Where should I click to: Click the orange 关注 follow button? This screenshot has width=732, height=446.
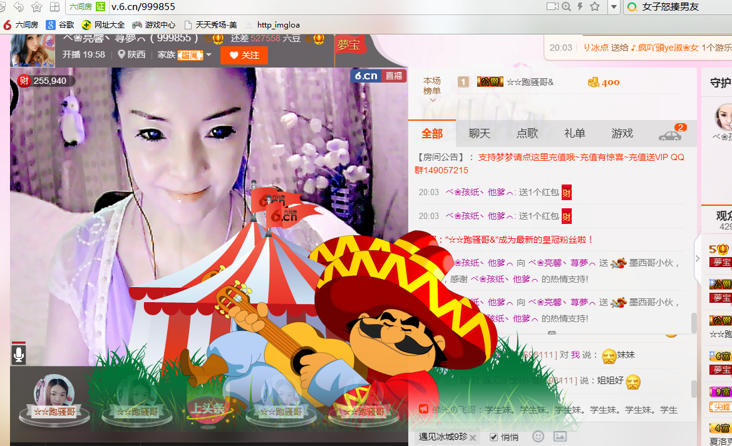[x=244, y=55]
